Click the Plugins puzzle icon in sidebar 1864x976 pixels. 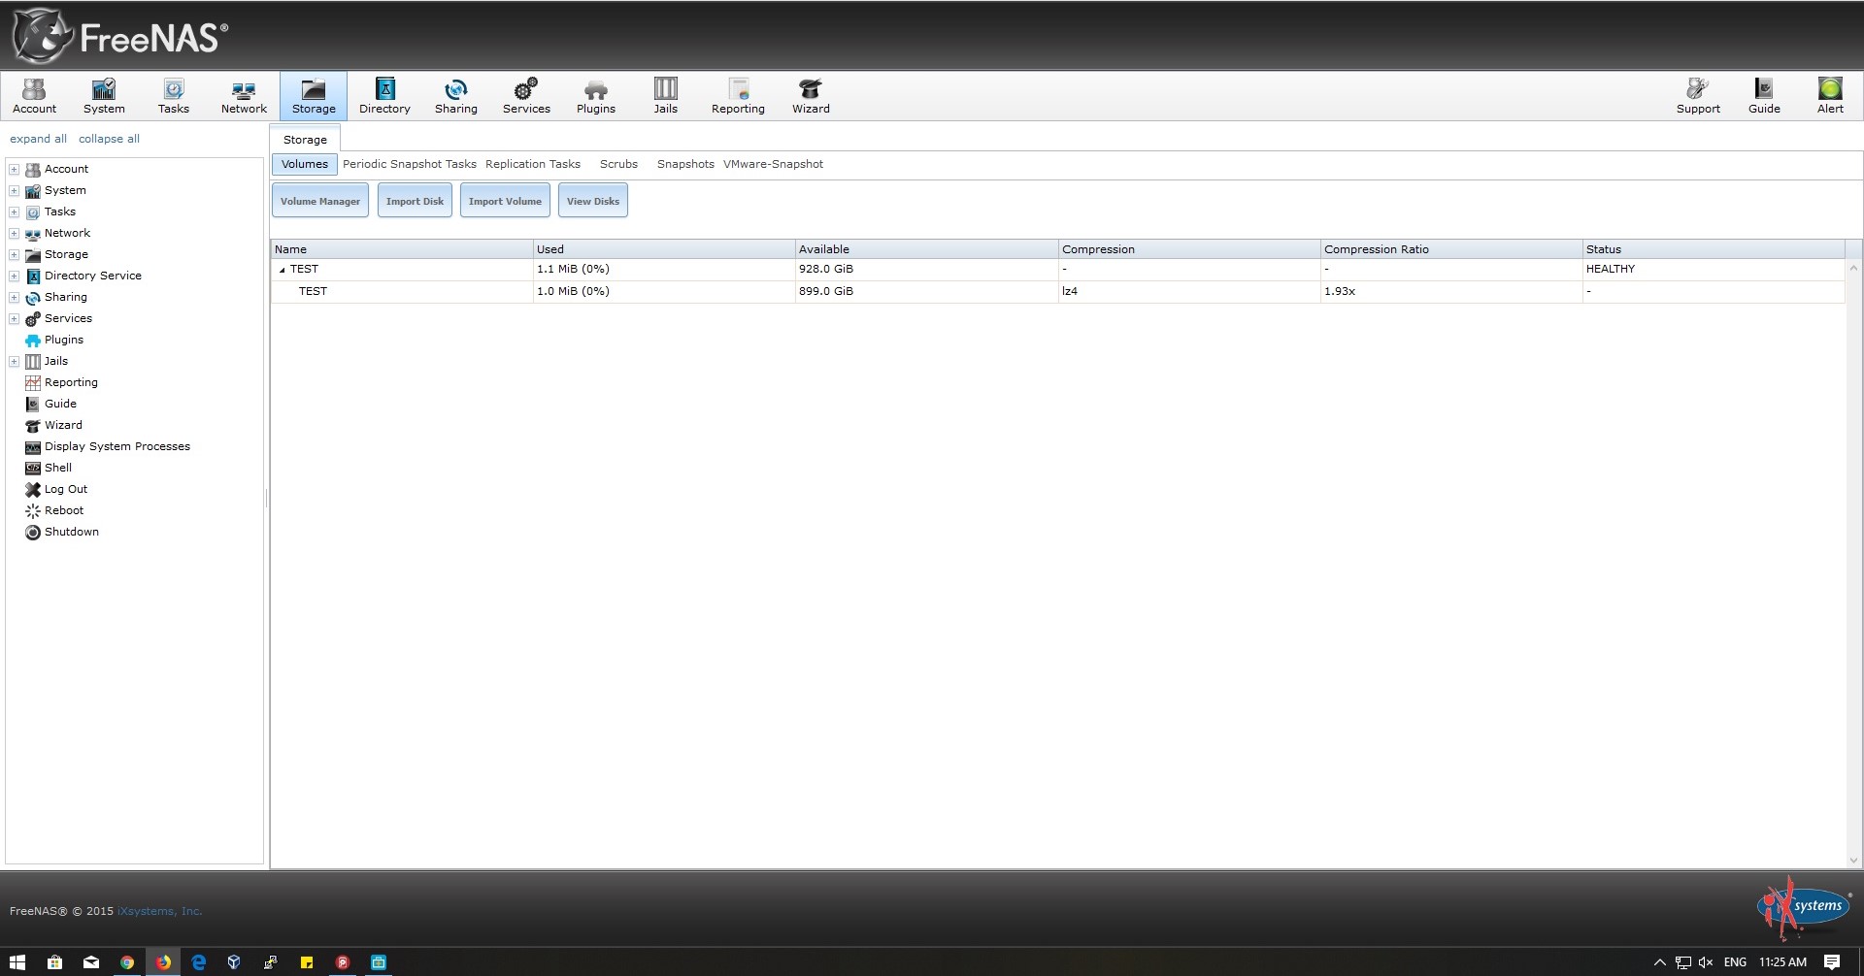tap(33, 340)
